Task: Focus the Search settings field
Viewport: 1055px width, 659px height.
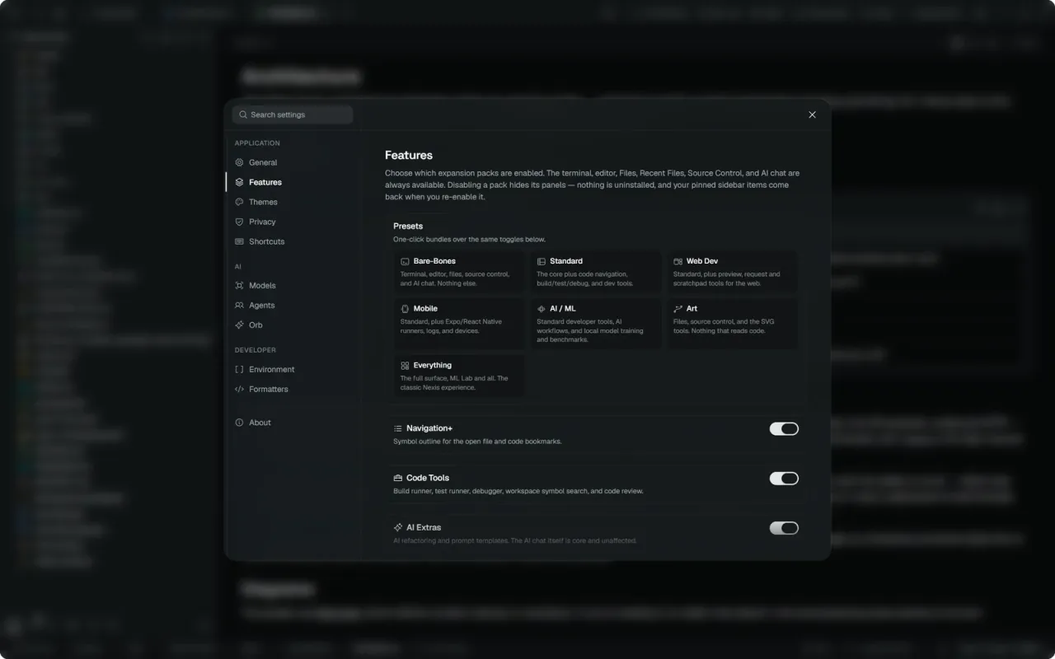Action: (x=293, y=115)
